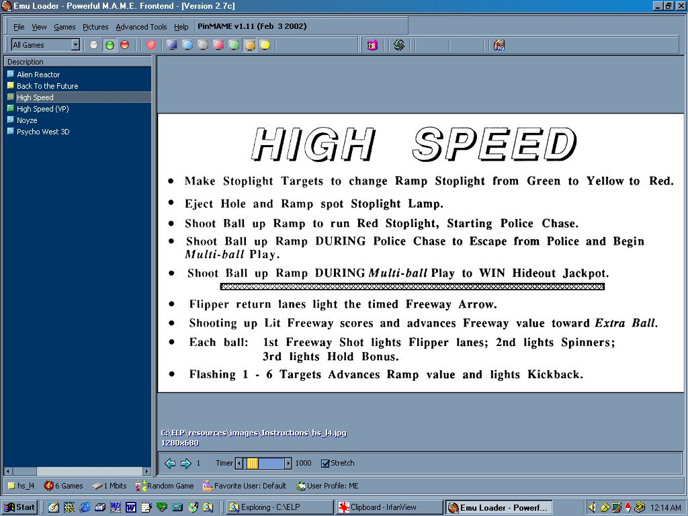Click the green swirl refresh icon

399,45
